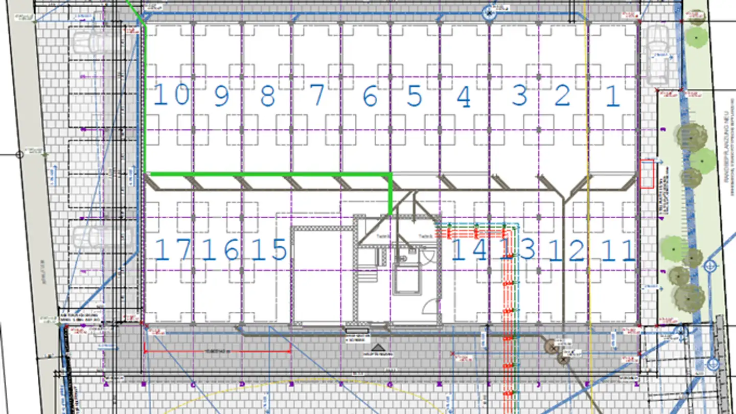The image size is (736, 414).
Task: Select the unit number 7 label
Action: coord(317,95)
